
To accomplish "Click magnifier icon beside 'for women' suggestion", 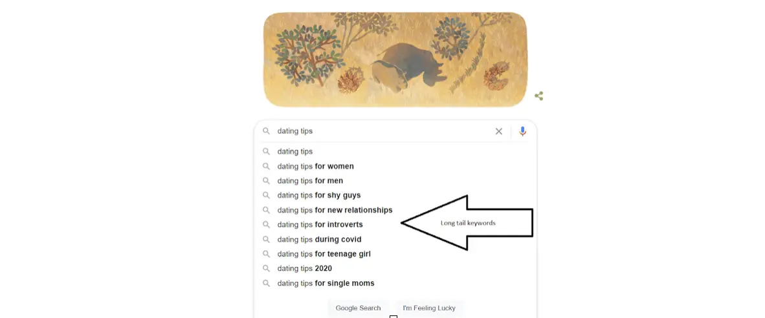I will [x=266, y=166].
